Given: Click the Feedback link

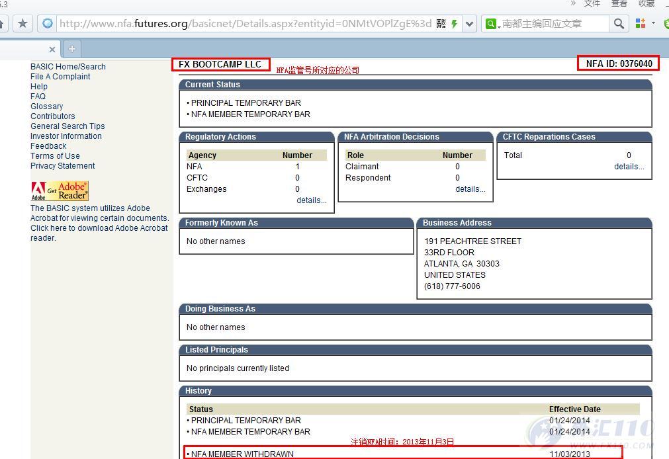Looking at the screenshot, I should (x=48, y=146).
